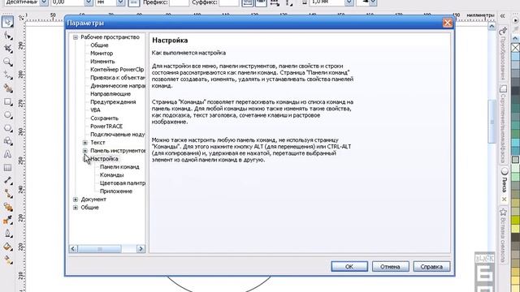Select the Монитор tree item

click(x=102, y=54)
